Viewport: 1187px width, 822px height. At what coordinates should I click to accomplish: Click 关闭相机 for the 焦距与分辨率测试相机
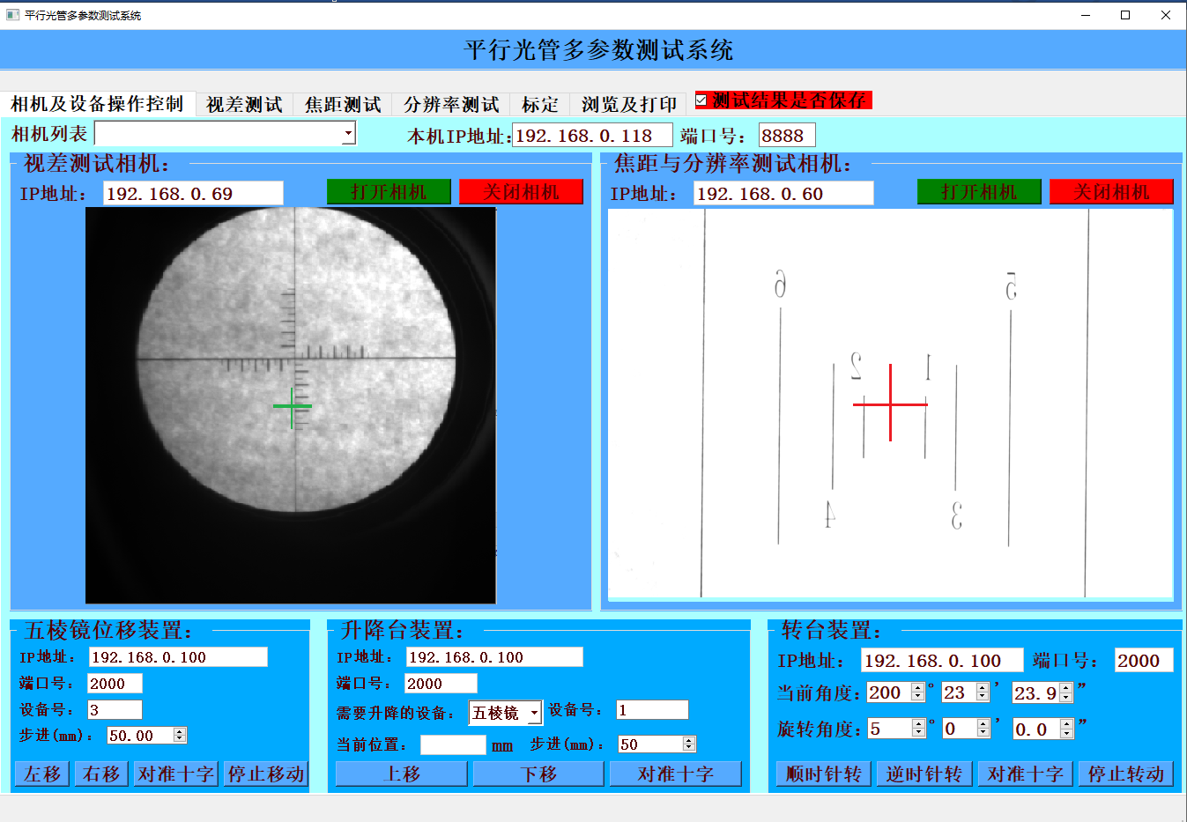point(1111,192)
